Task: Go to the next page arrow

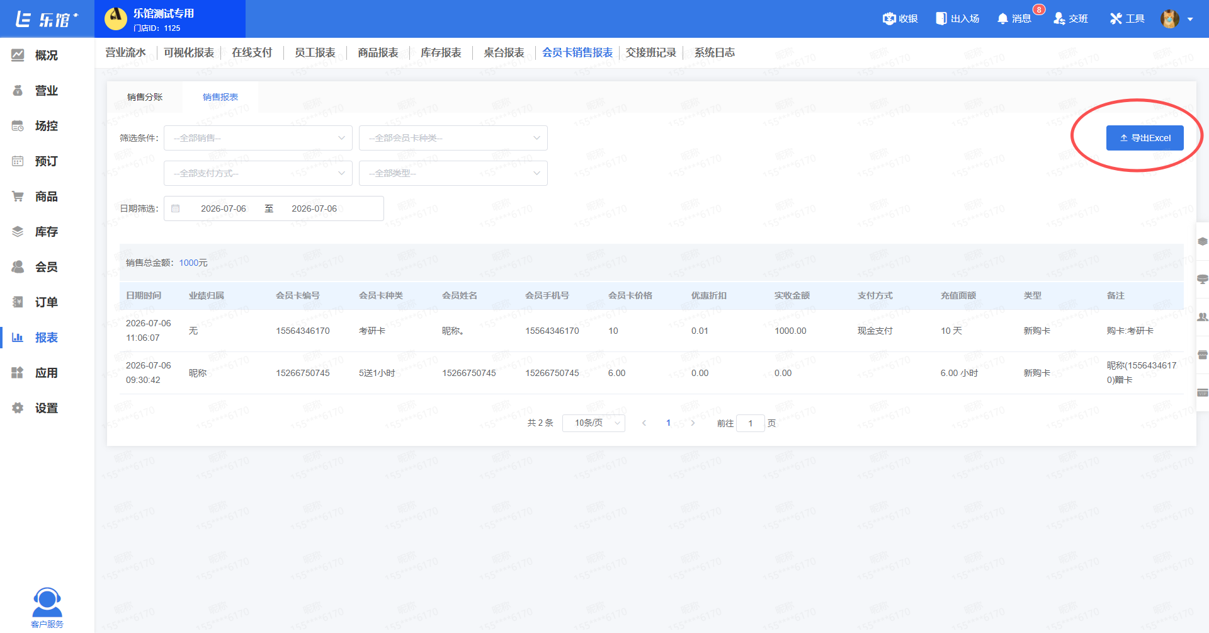Action: 693,423
